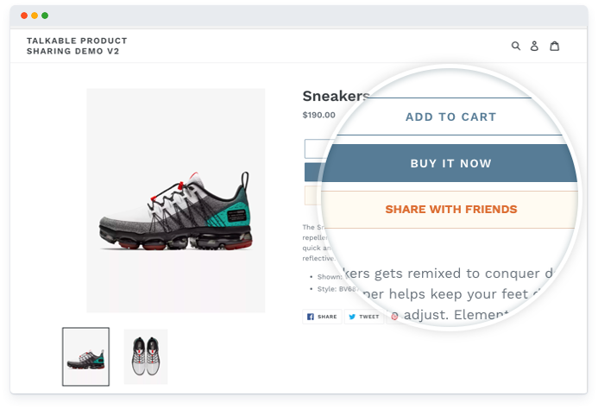Screen dimensions: 598x409
Task: Click the Style BV68 bullet text
Action: click(337, 289)
